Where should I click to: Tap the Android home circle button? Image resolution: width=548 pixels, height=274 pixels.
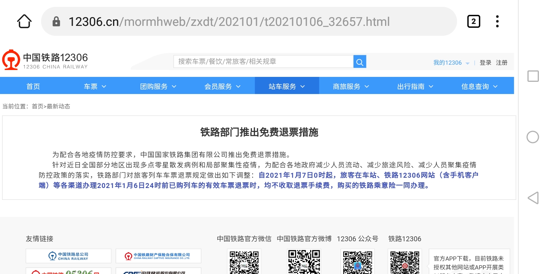pyautogui.click(x=533, y=137)
